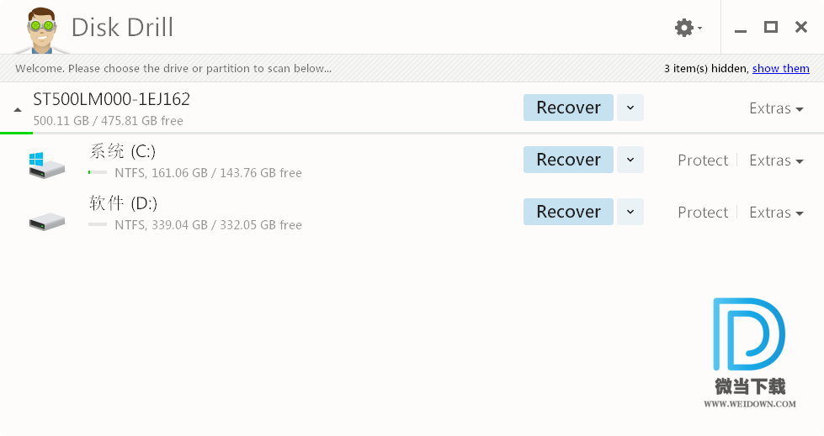This screenshot has height=436, width=824.
Task: Minimize the Disk Drill window
Action: pyautogui.click(x=741, y=28)
